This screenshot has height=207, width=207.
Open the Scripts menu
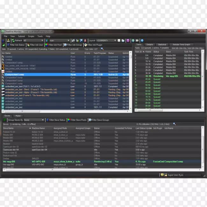[31, 36]
